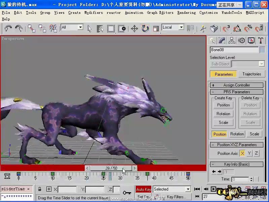Viewport: 269px width, 202px height.
Task: Open the Create command panel tab
Action: click(x=213, y=41)
